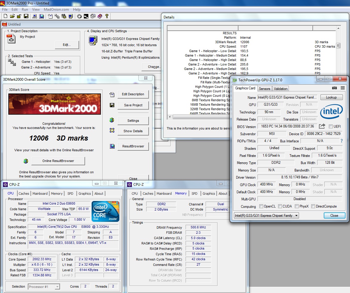Open the File menu
Screen dimensions: 350x293
(x=5, y=9)
